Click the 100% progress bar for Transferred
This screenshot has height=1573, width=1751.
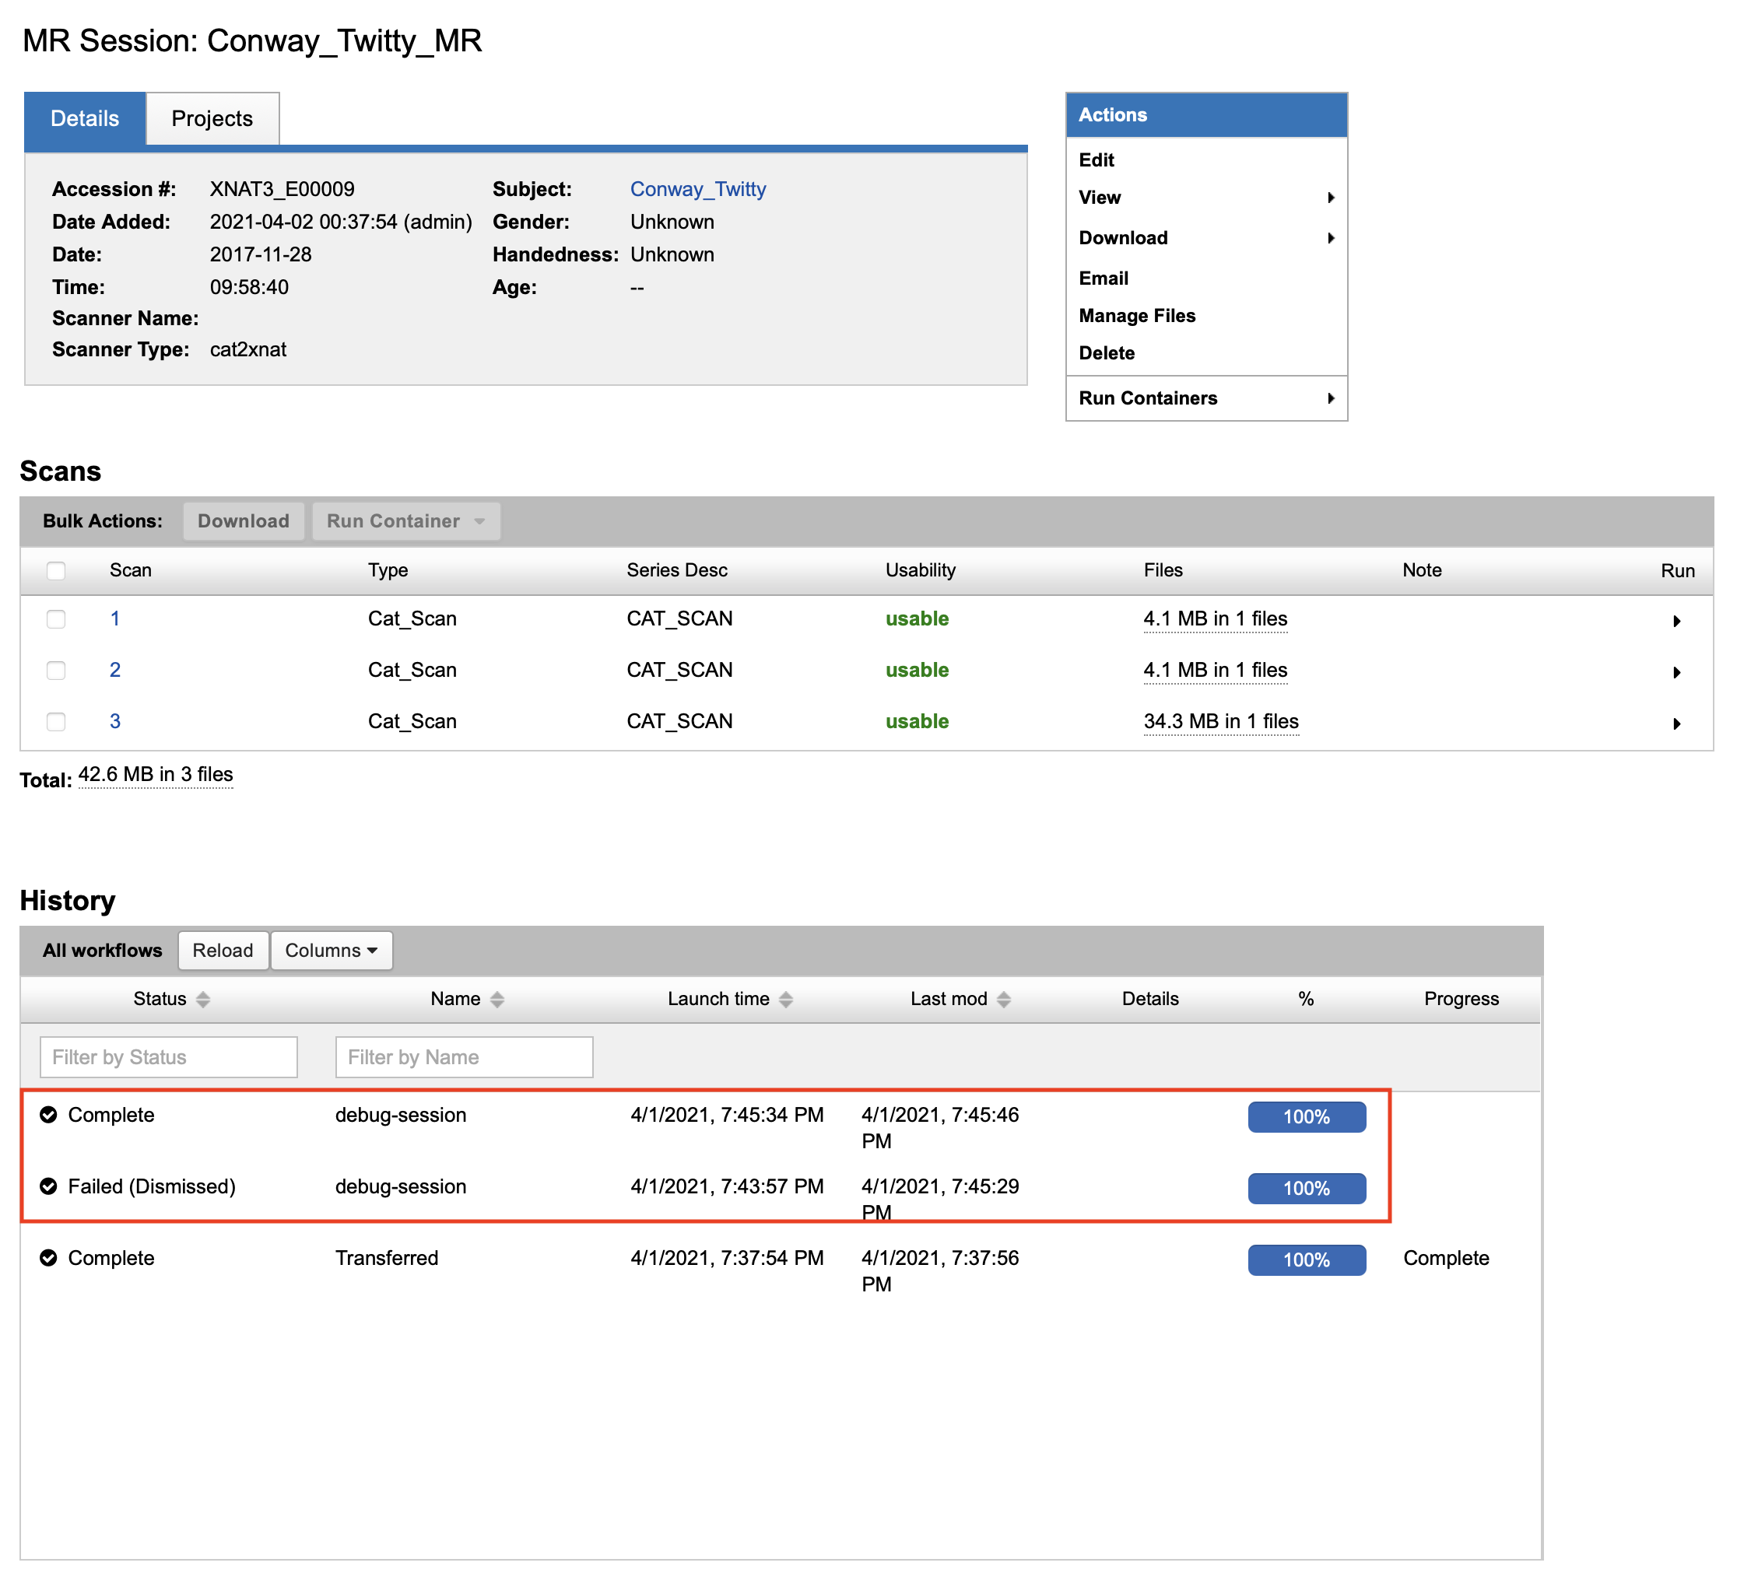coord(1306,1259)
